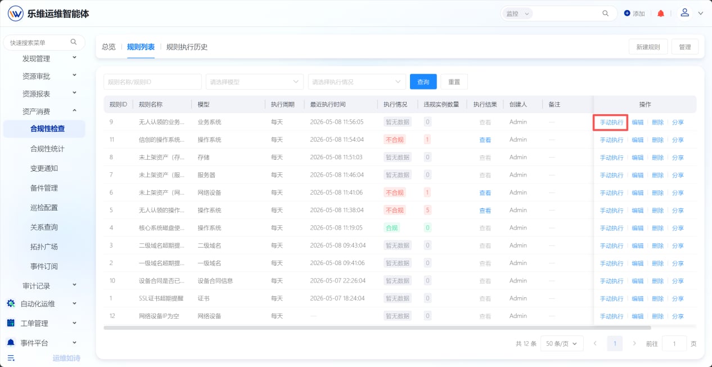Viewport: 712px width, 367px height.
Task: Open 关系查询 in sidebar
Action: point(44,227)
